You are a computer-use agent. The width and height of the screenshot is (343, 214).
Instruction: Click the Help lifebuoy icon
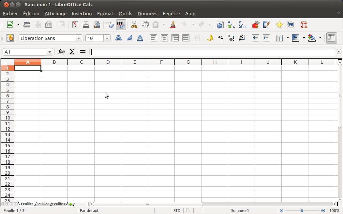tap(304, 25)
